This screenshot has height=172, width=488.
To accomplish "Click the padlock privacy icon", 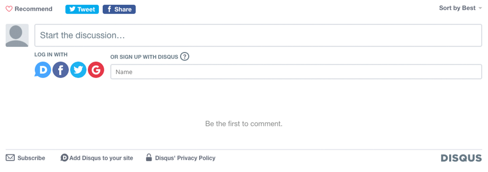I will tap(149, 157).
